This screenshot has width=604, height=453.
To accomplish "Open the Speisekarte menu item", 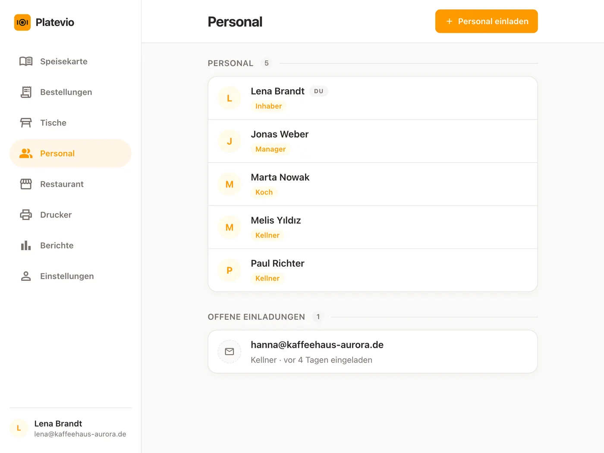I will tap(70, 61).
